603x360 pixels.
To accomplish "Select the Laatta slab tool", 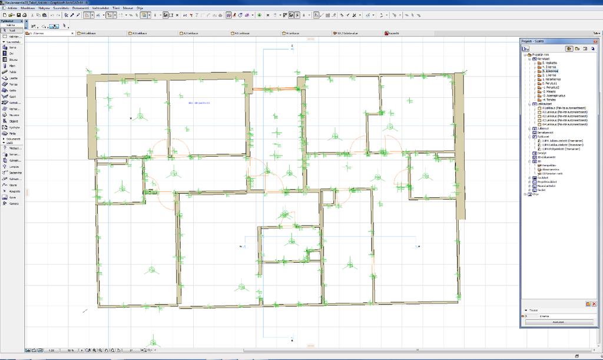I will [12, 78].
